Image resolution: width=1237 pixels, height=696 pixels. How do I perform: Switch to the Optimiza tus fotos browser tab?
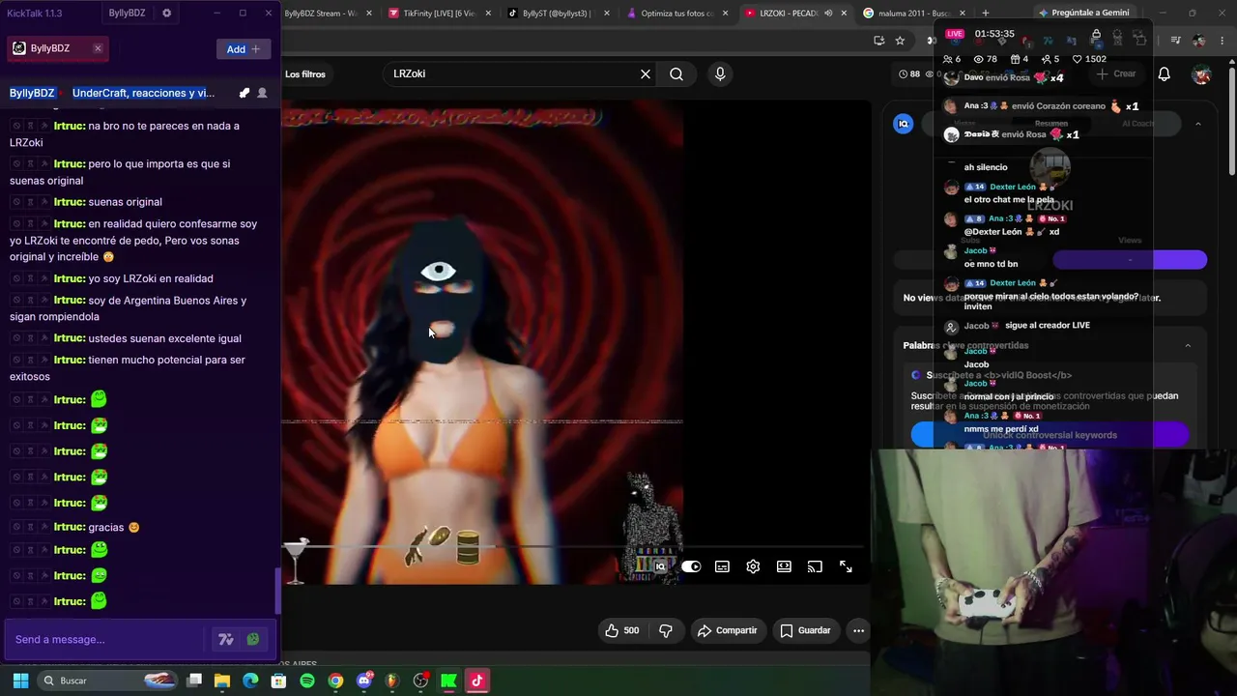tap(676, 14)
